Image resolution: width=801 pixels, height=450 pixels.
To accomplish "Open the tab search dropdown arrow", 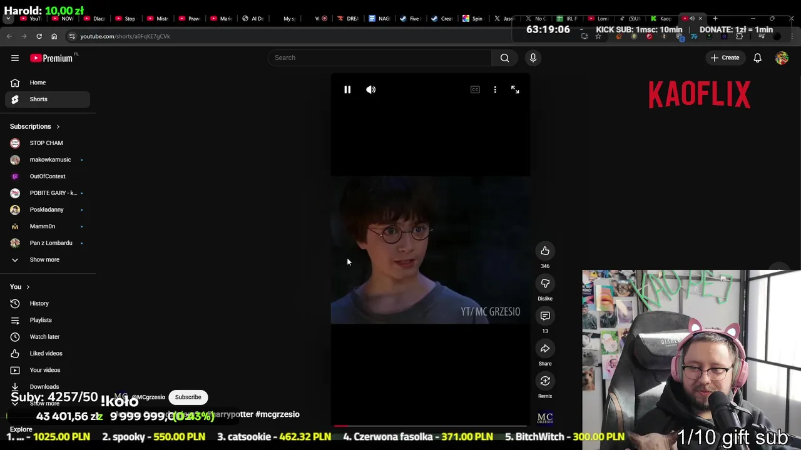I will [8, 19].
